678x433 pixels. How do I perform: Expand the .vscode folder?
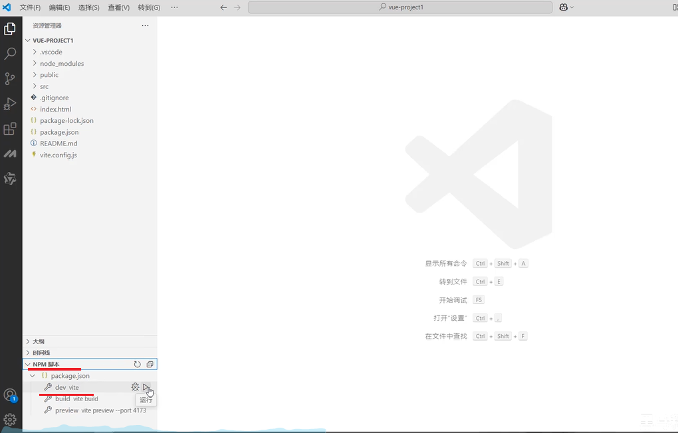(x=90, y=52)
